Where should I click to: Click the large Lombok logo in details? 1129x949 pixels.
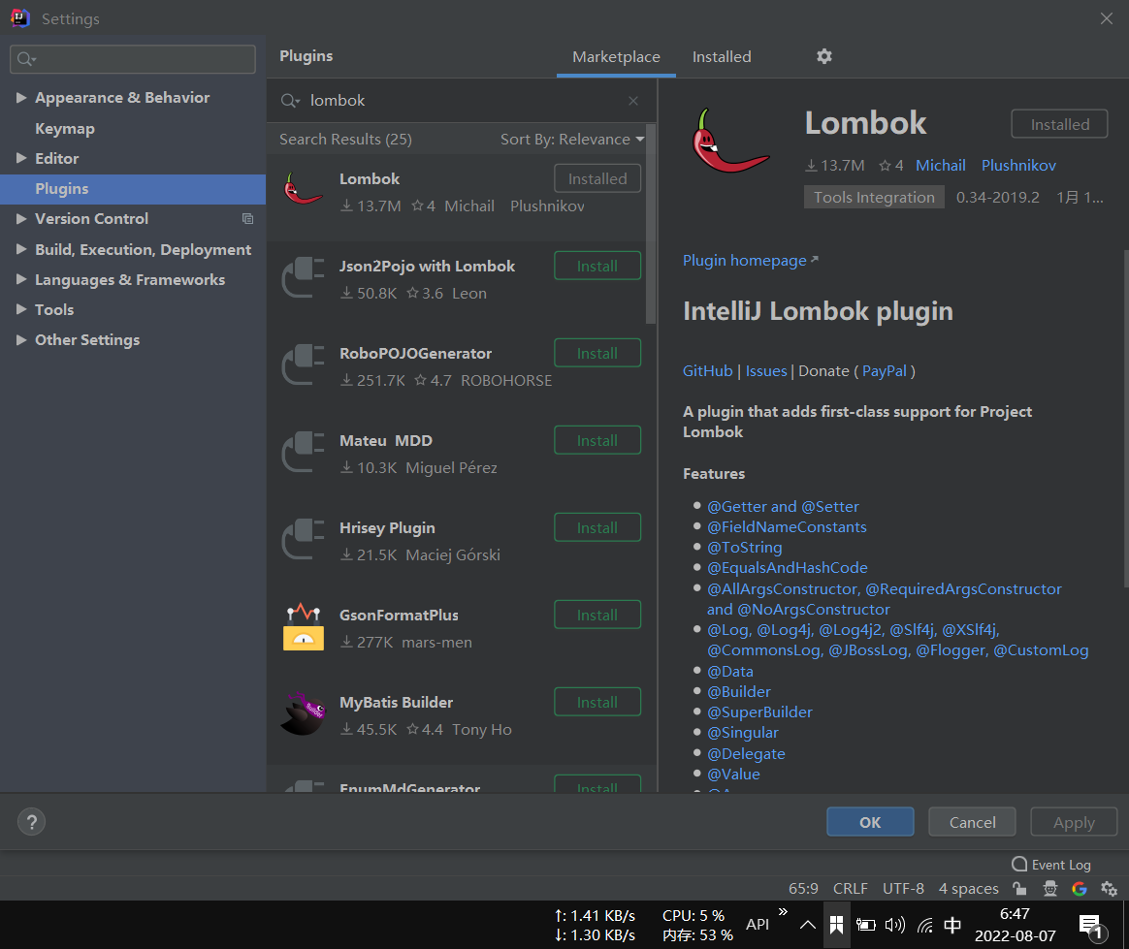[x=728, y=141]
